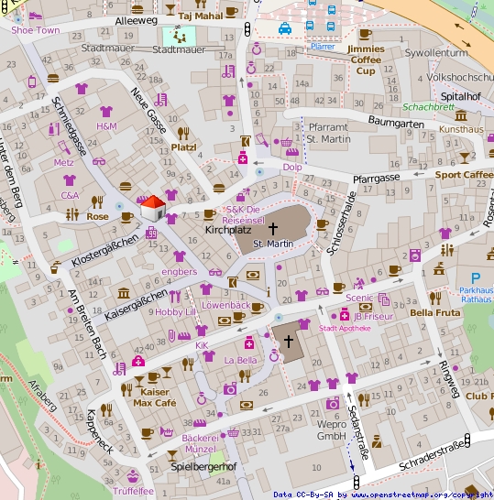Select the Platzl restaurant fork-knife icon

pos(183,134)
